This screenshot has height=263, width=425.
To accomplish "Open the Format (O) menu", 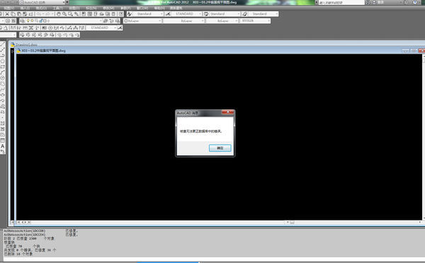I will pyautogui.click(x=41, y=8).
